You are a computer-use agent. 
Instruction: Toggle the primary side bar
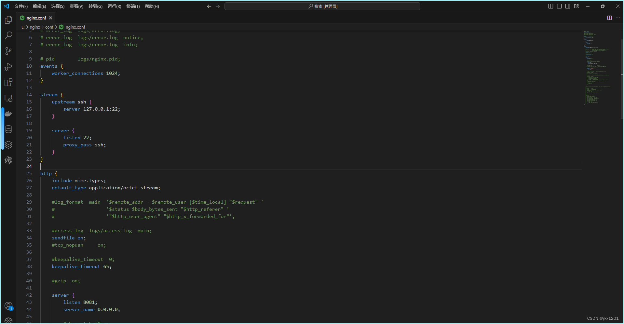click(550, 6)
